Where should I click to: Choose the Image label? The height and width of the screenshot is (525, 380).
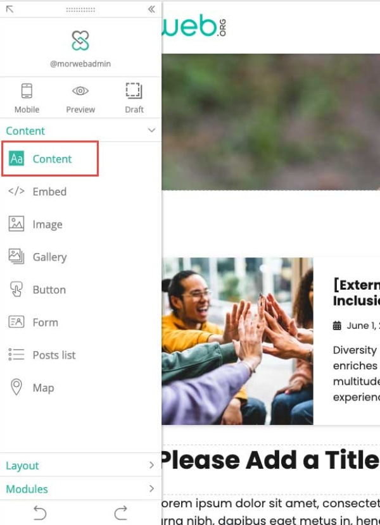[47, 225]
